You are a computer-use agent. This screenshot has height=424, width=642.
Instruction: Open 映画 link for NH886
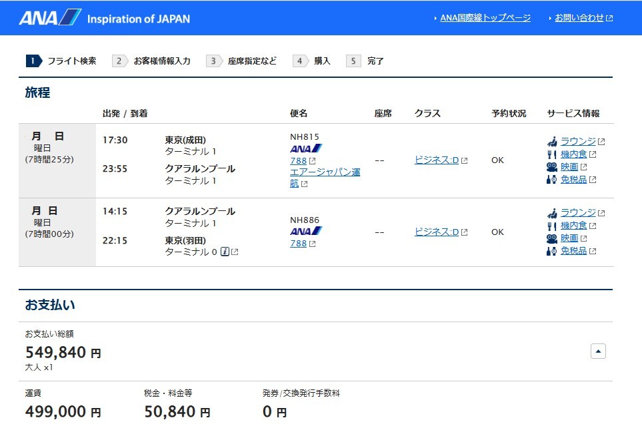pos(569,238)
